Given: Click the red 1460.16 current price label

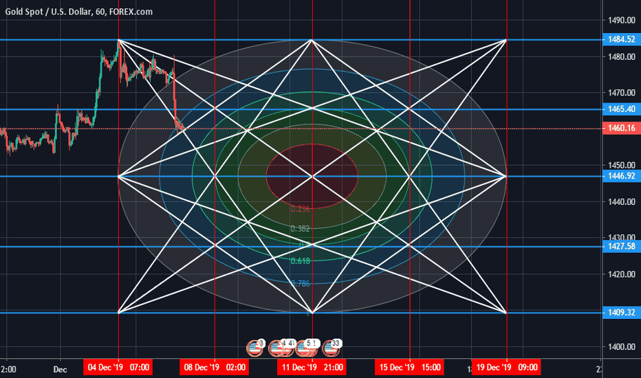Looking at the screenshot, I should tap(621, 128).
